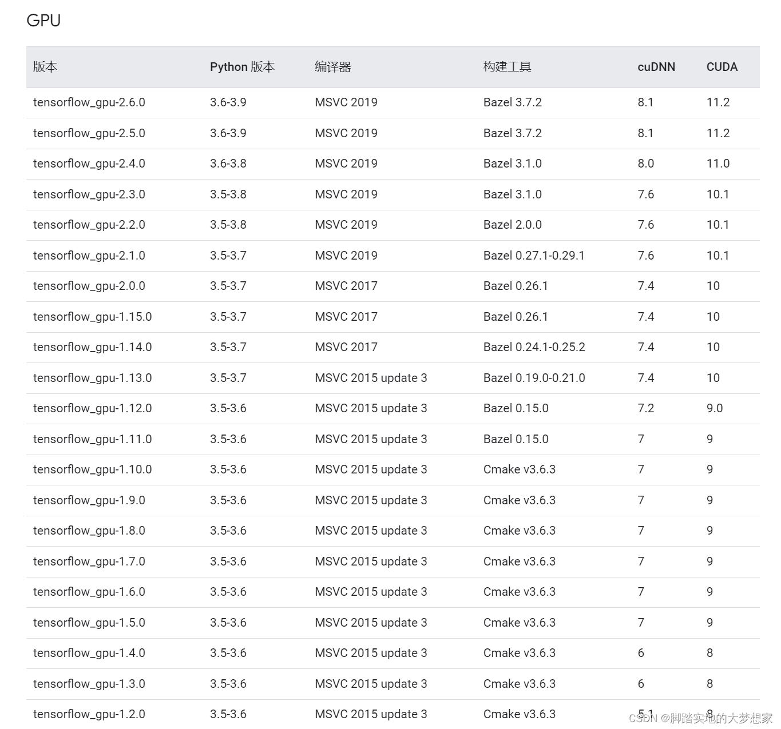Click the 版本 column header

click(45, 67)
